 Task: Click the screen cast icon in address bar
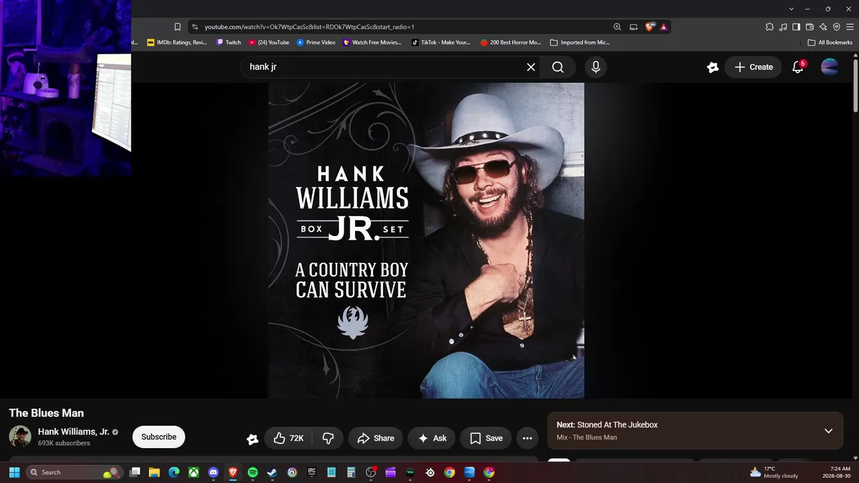pos(634,27)
